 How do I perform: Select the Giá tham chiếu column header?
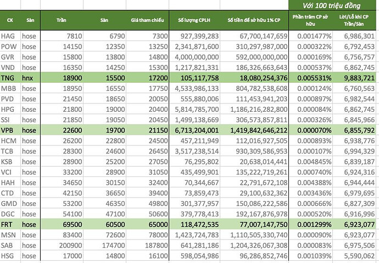click(x=148, y=20)
